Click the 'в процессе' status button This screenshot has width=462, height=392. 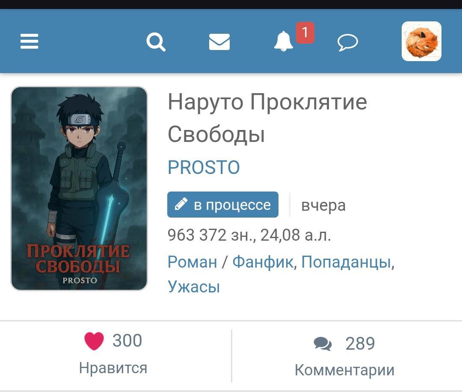click(223, 204)
